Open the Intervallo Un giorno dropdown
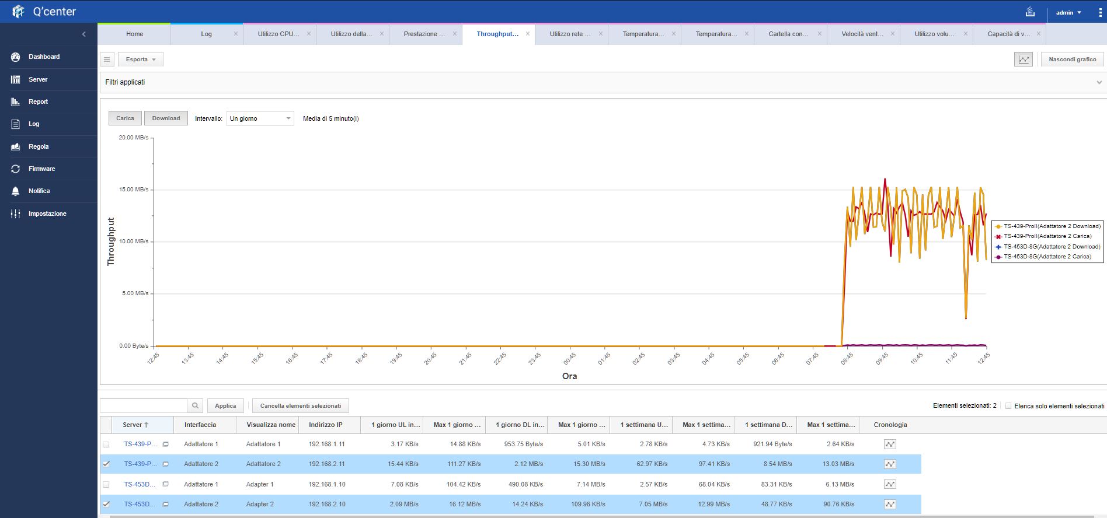The height and width of the screenshot is (518, 1107). (x=260, y=119)
